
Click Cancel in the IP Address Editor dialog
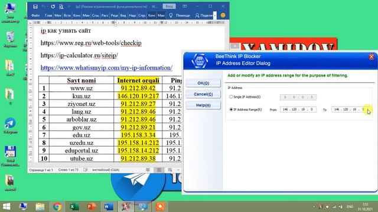click(203, 94)
